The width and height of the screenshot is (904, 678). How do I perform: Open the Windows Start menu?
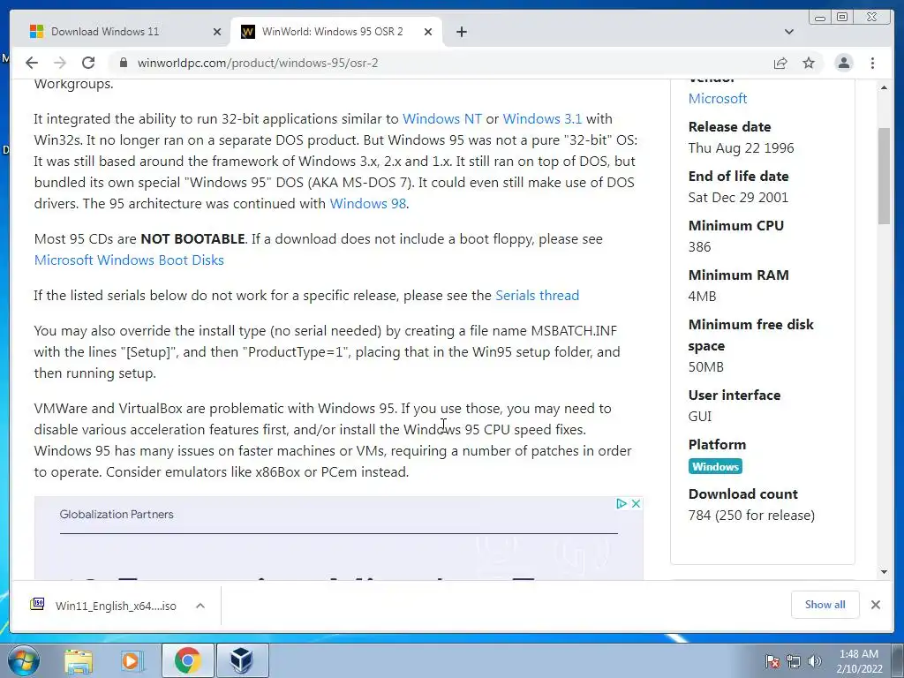pos(24,660)
